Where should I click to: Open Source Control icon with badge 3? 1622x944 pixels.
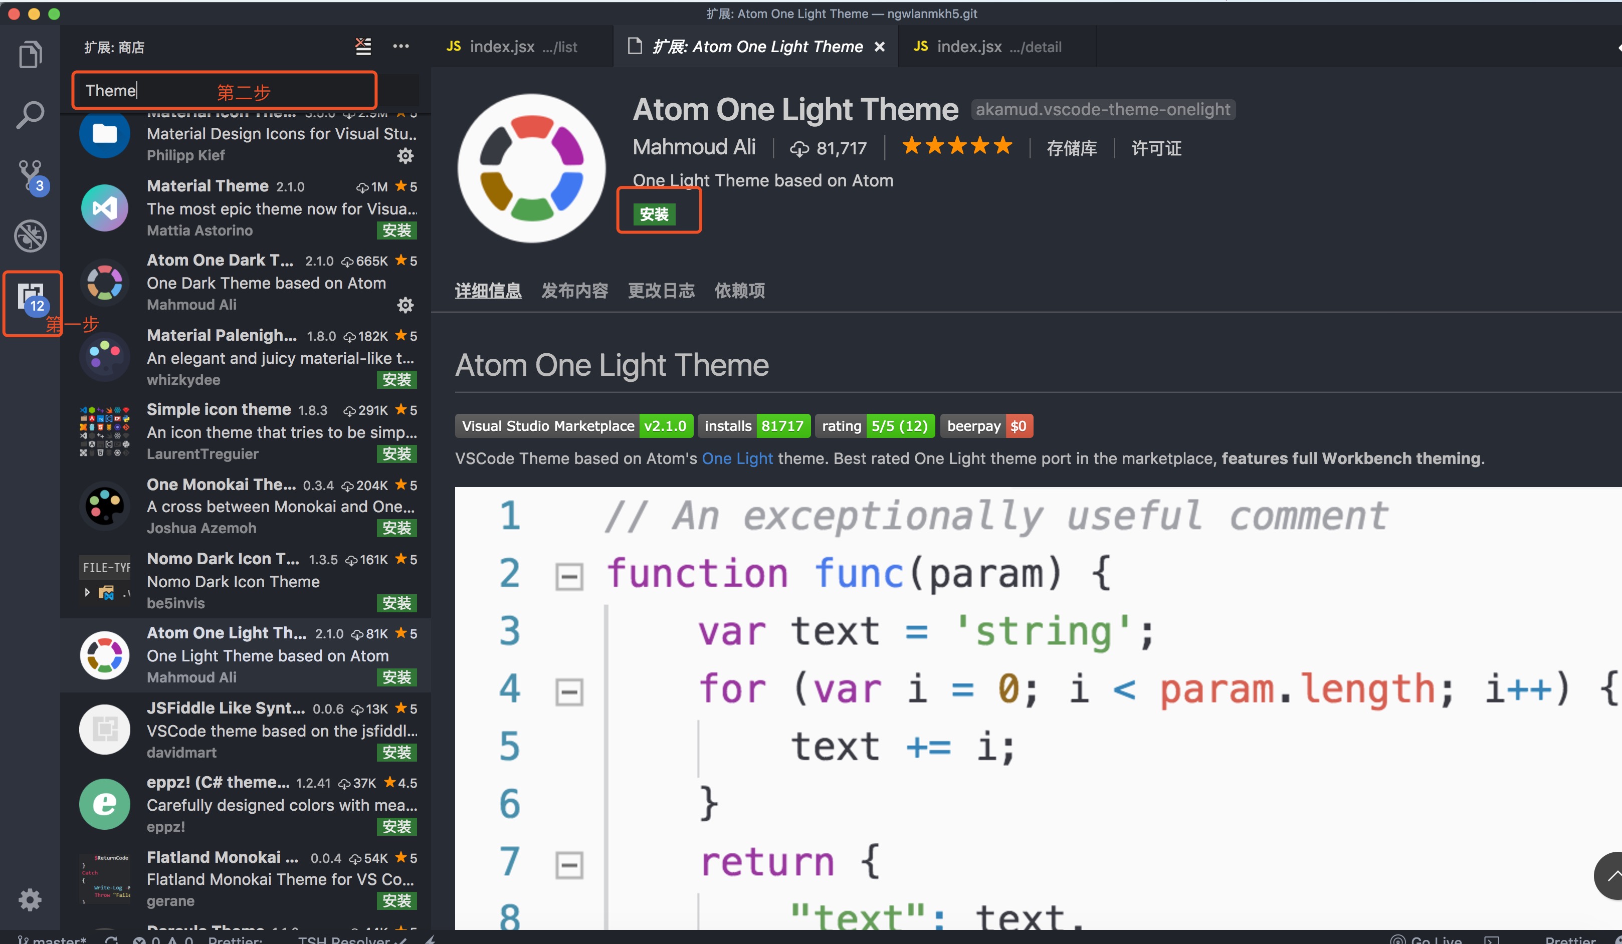pyautogui.click(x=30, y=175)
